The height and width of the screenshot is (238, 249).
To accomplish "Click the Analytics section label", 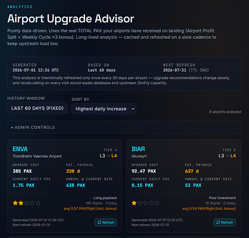I will click(x=20, y=7).
